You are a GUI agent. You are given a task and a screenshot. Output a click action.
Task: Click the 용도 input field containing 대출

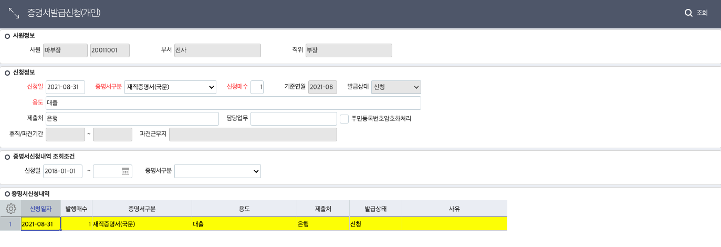click(233, 102)
